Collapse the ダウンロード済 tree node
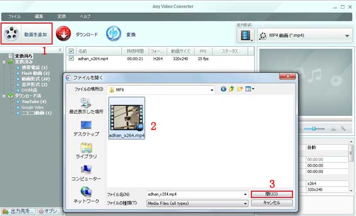Viewport: 356px width, 216px height. click(x=4, y=96)
